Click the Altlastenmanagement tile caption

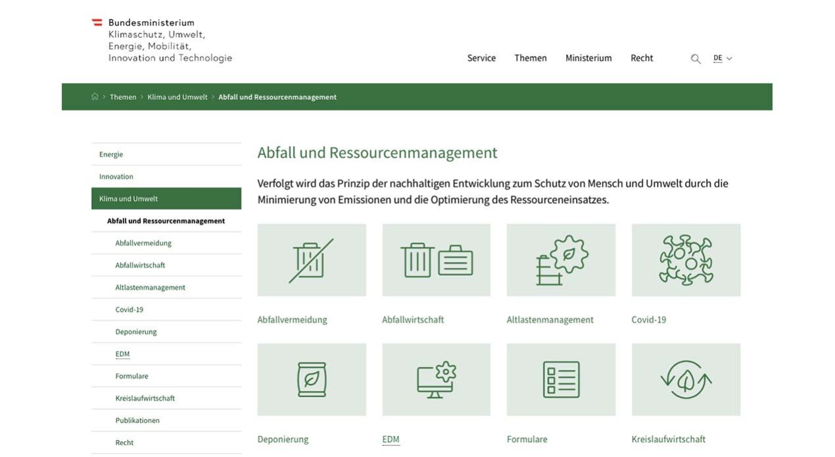tap(550, 320)
